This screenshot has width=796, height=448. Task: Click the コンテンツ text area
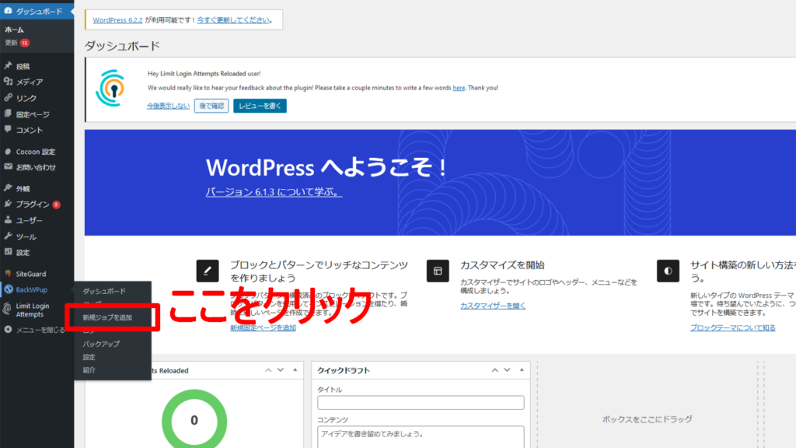pos(421,437)
